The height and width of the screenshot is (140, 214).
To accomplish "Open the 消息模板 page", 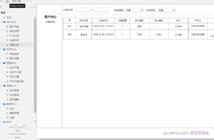I will pos(14,99).
